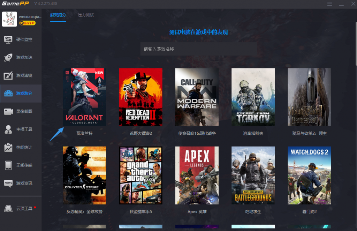The image size is (357, 231).
Task: Click the 绝地求生 game title
Action: tap(253, 212)
